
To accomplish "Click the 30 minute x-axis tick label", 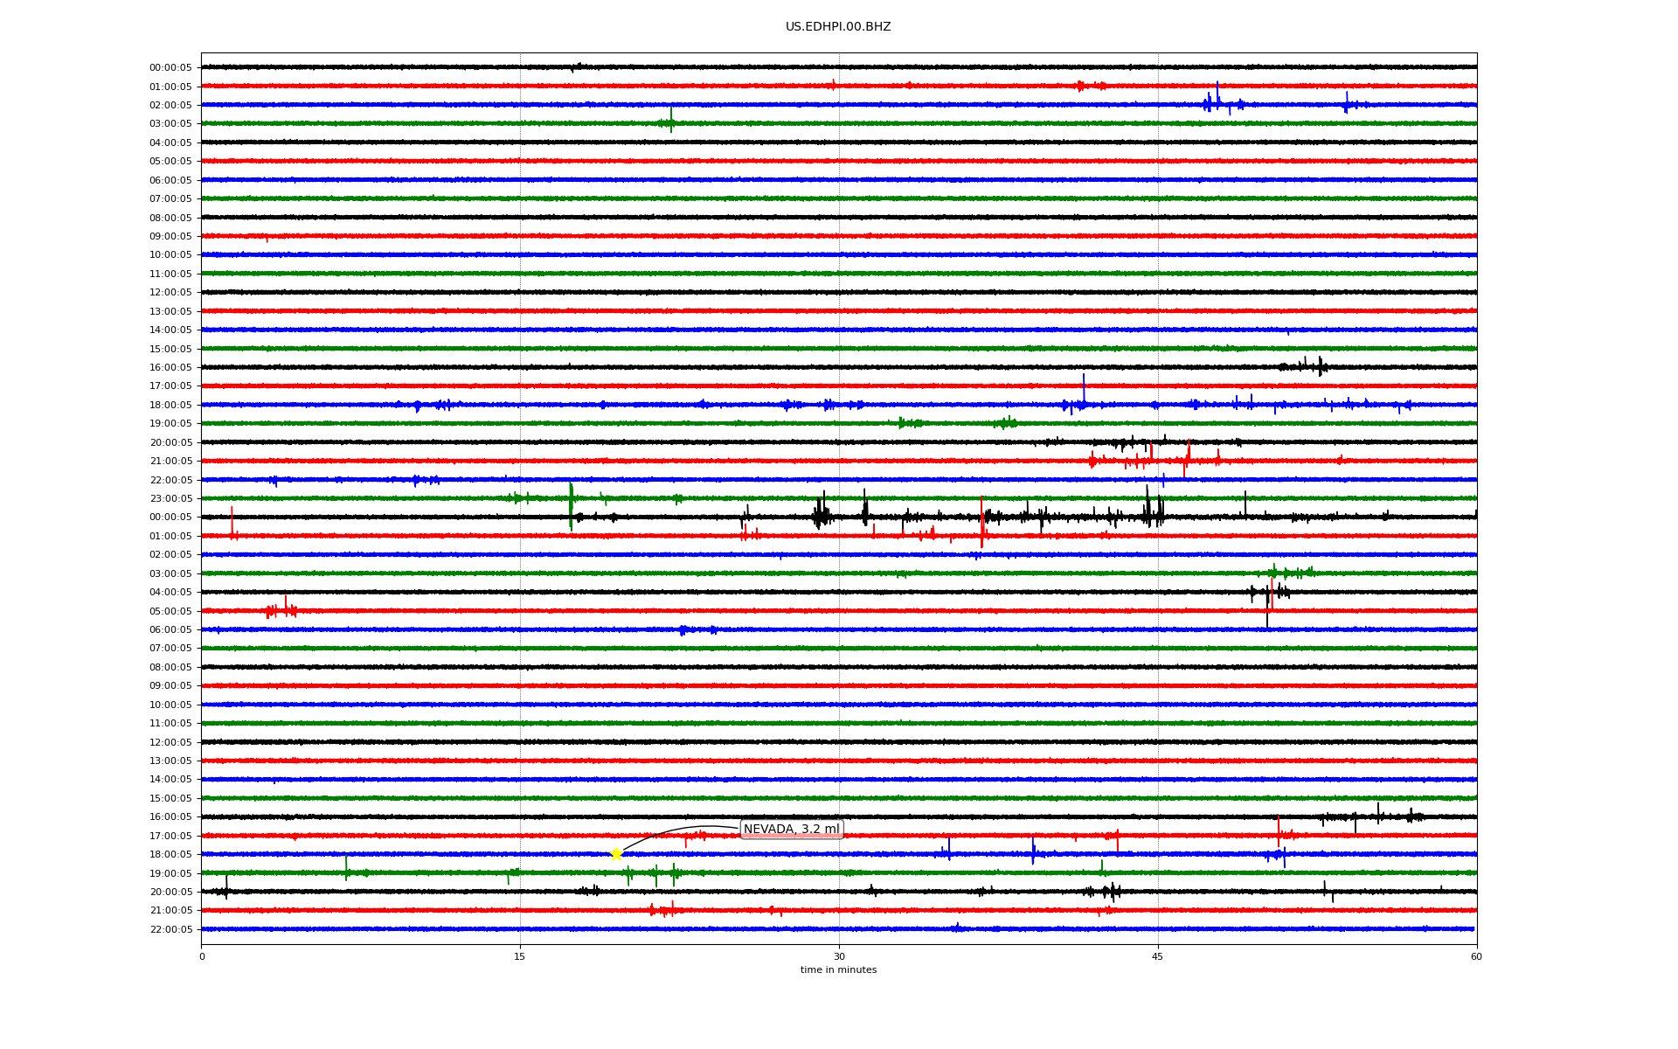I will point(839,956).
